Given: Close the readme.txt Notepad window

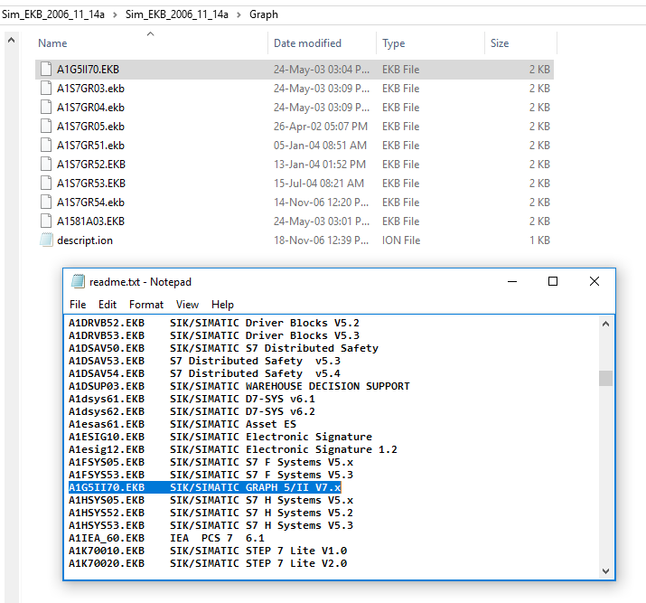Looking at the screenshot, I should tap(595, 281).
